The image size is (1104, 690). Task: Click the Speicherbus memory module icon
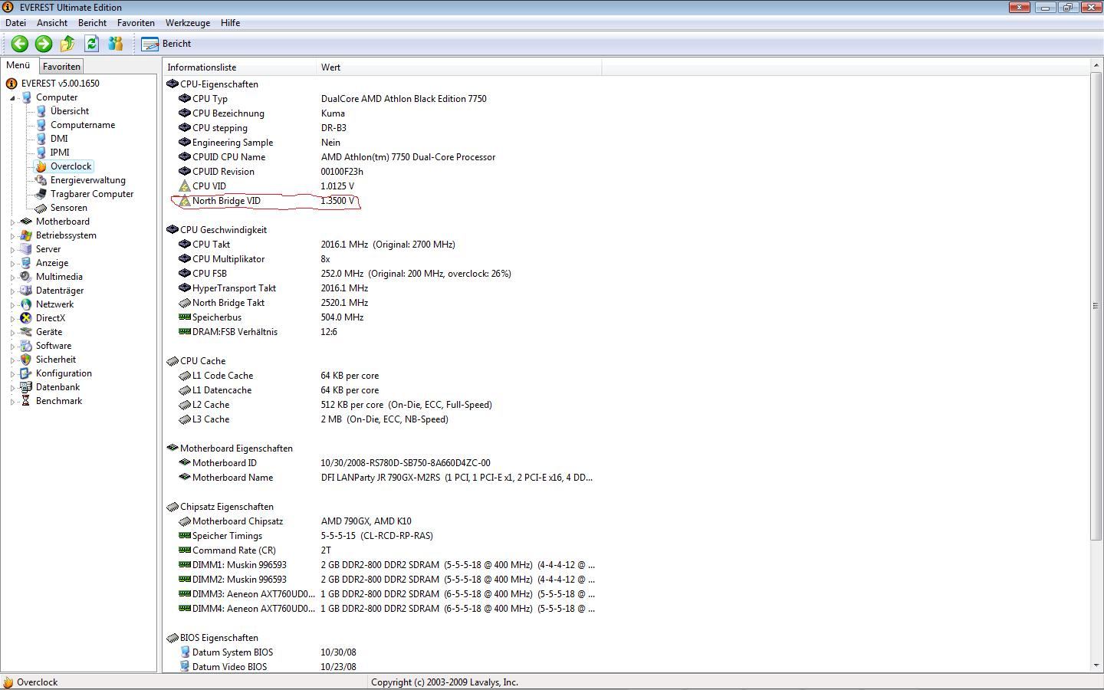(x=184, y=317)
